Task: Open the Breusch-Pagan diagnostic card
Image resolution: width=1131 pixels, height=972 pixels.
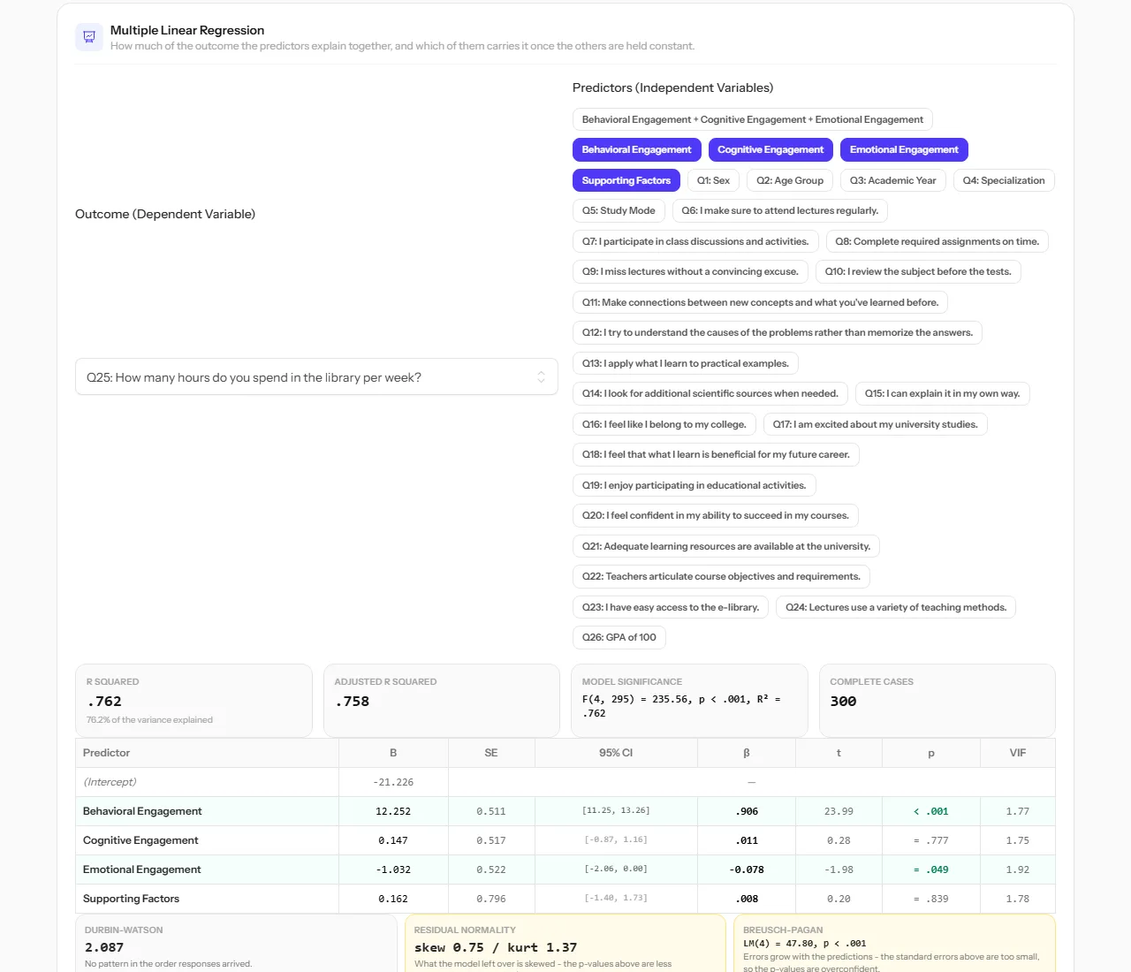Action: pyautogui.click(x=894, y=944)
